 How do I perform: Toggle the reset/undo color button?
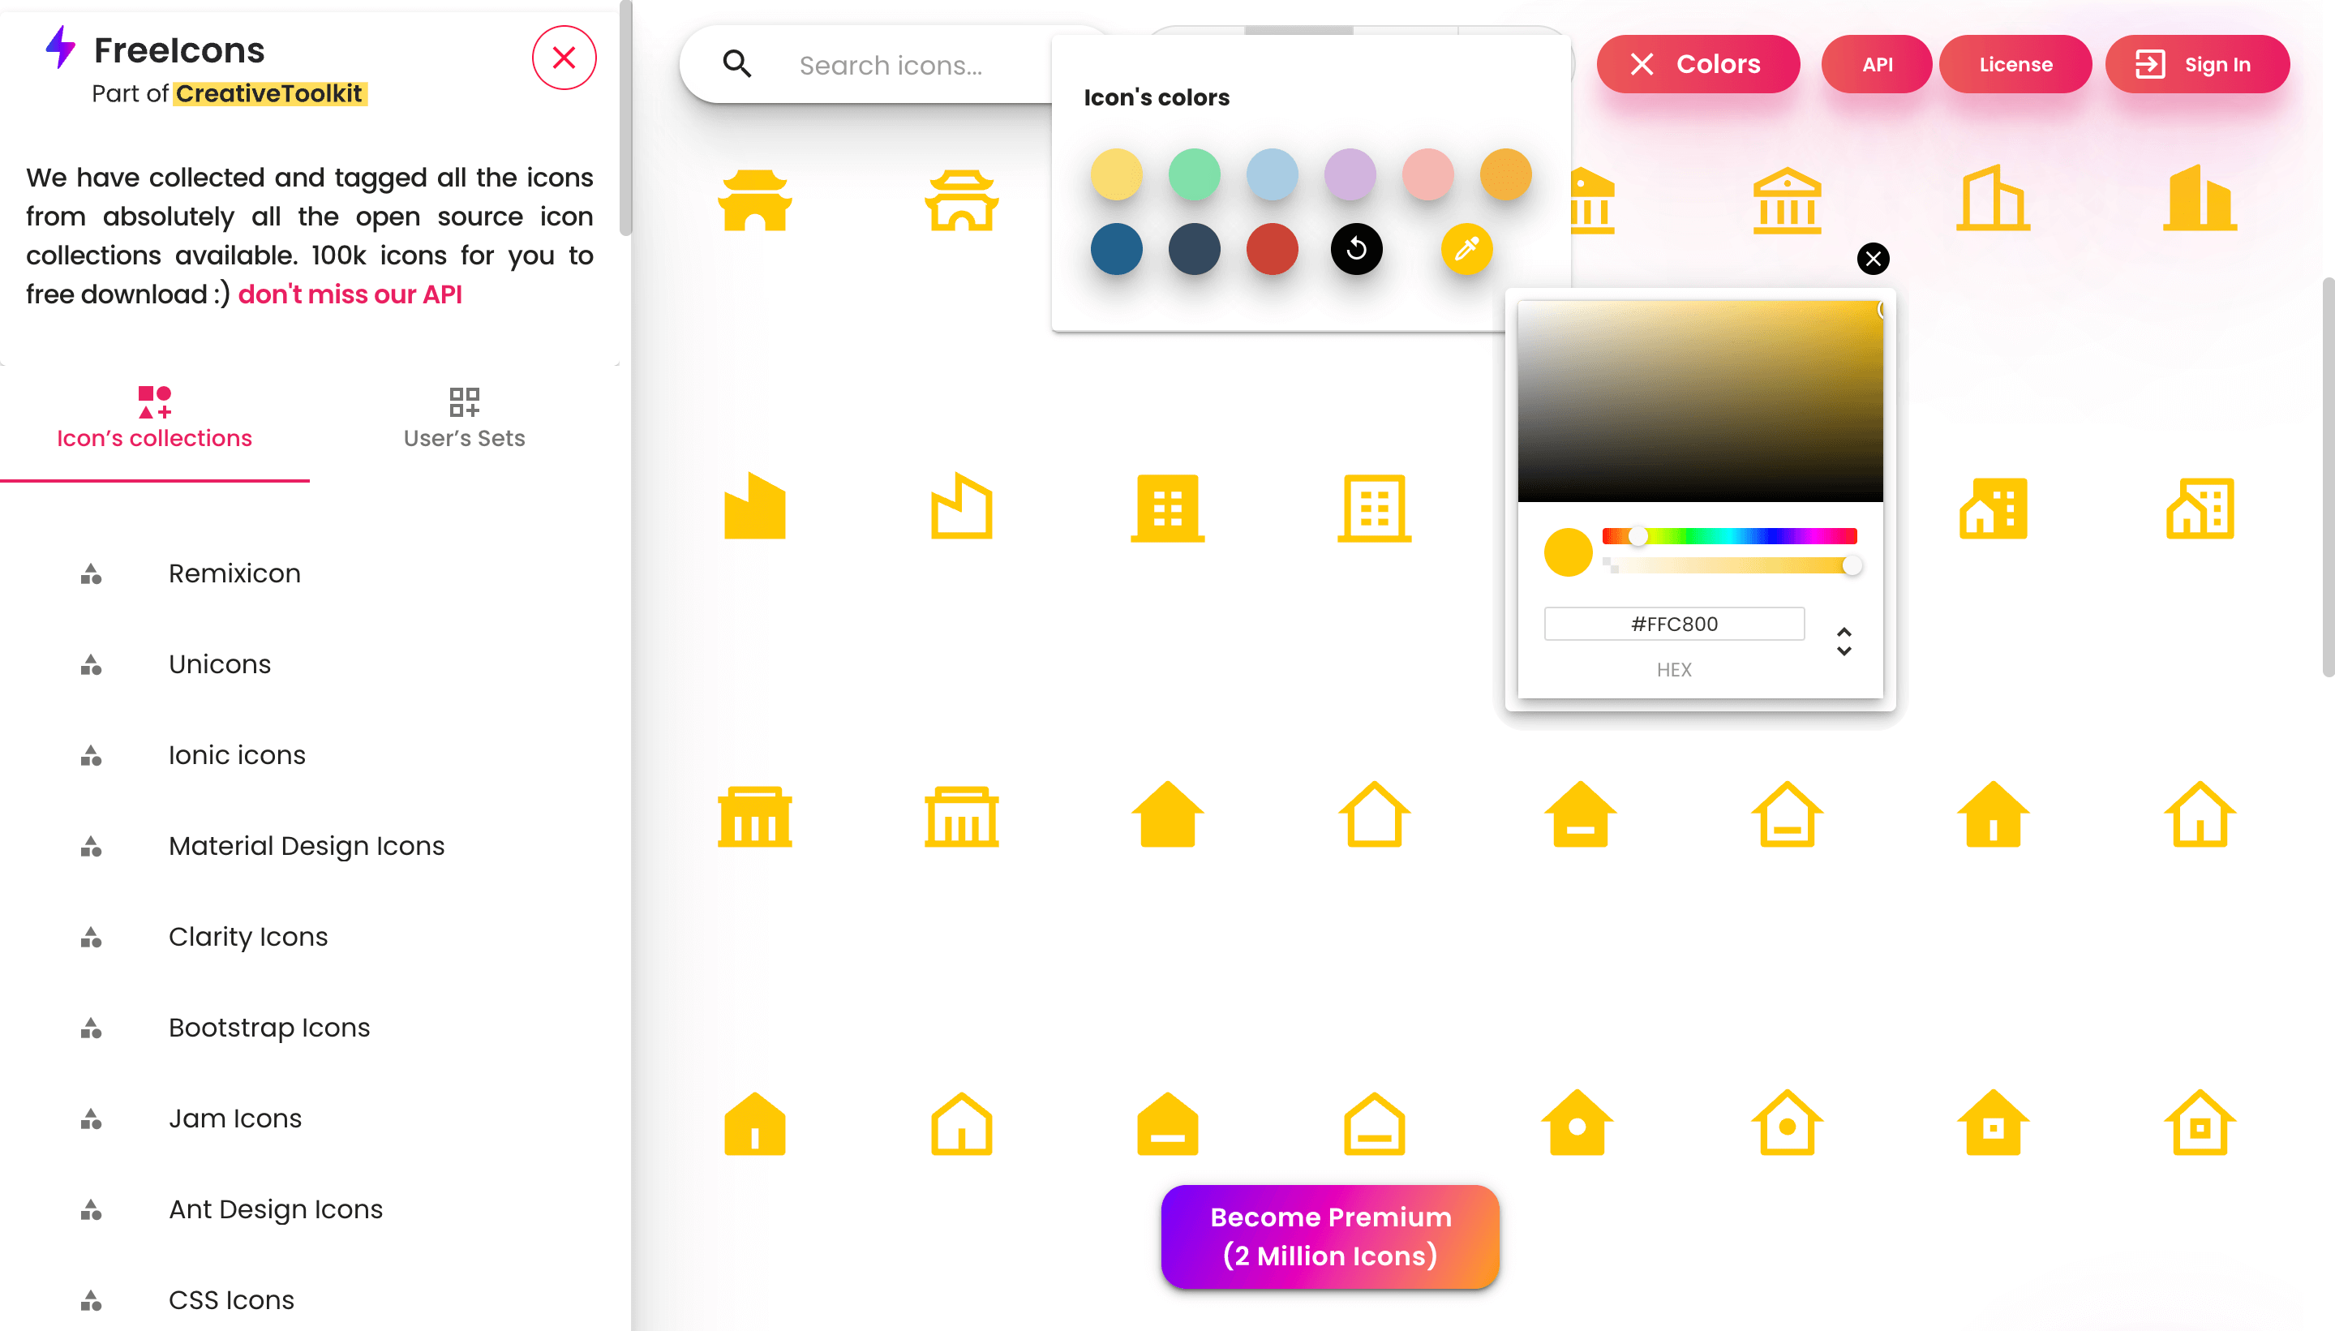pyautogui.click(x=1357, y=248)
